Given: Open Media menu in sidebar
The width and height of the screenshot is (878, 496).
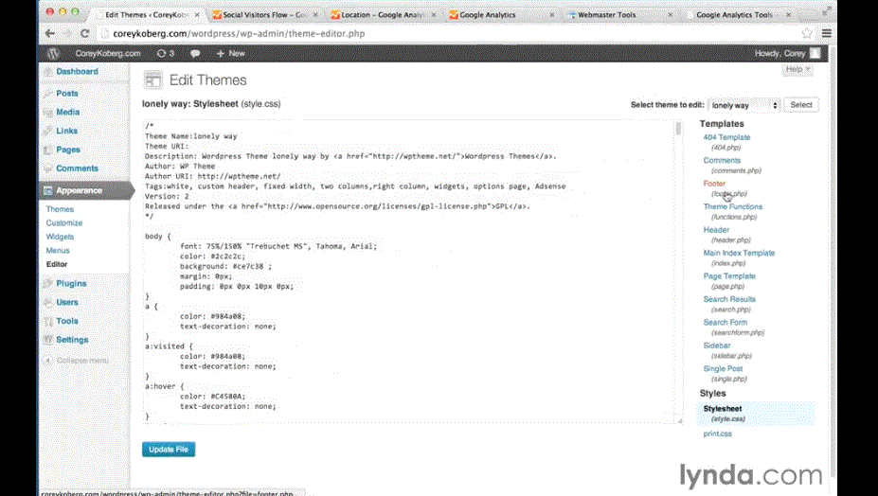Looking at the screenshot, I should pos(68,112).
